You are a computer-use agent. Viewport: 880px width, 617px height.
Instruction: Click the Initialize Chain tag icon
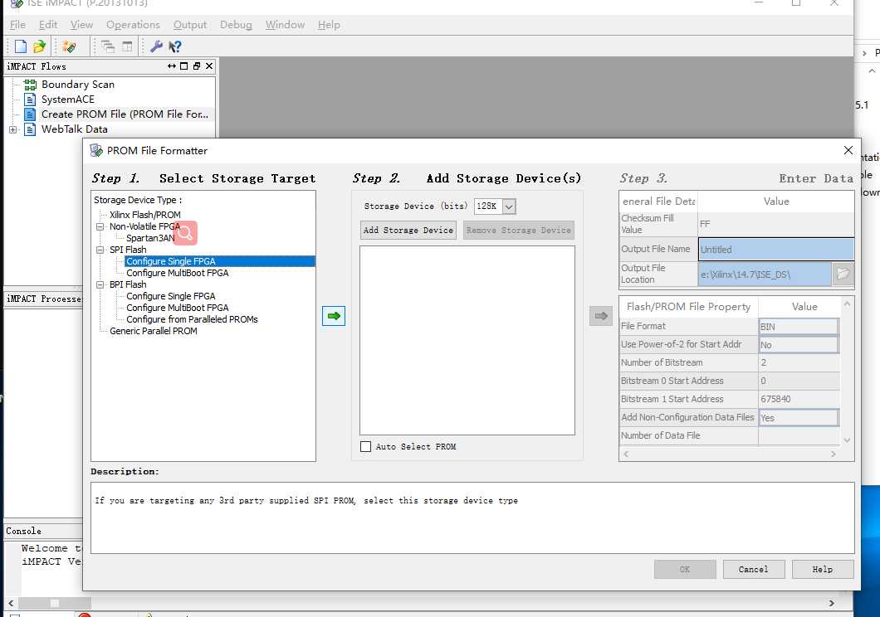coord(69,46)
